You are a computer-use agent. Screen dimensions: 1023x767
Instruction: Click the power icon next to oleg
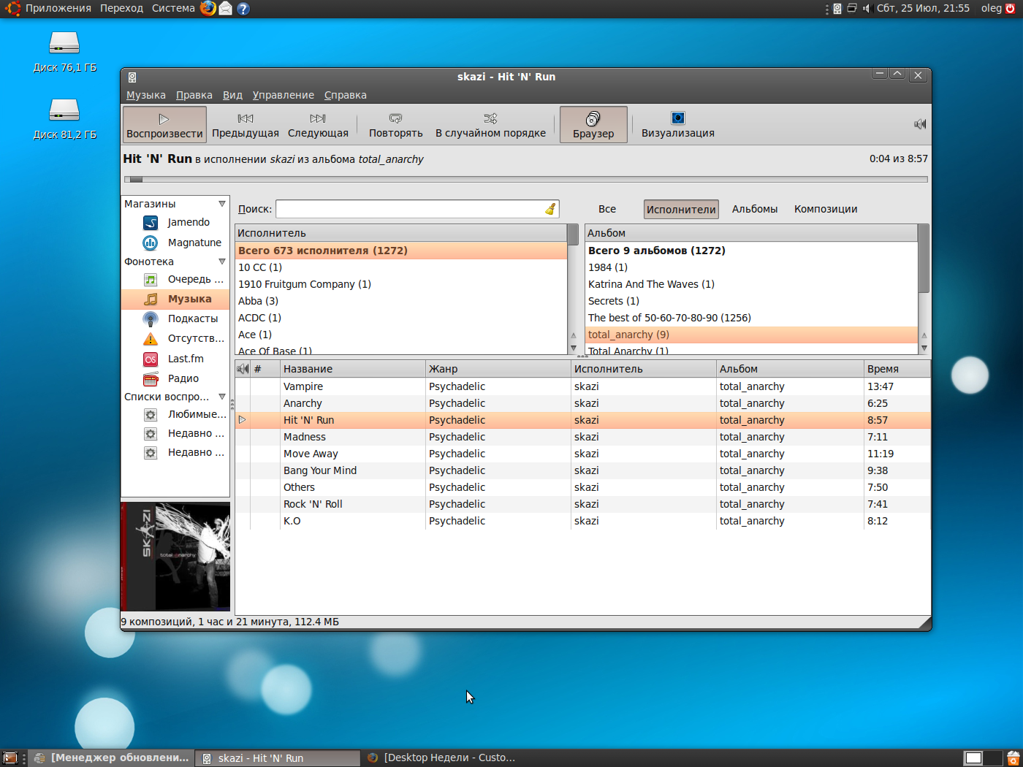(x=1011, y=9)
